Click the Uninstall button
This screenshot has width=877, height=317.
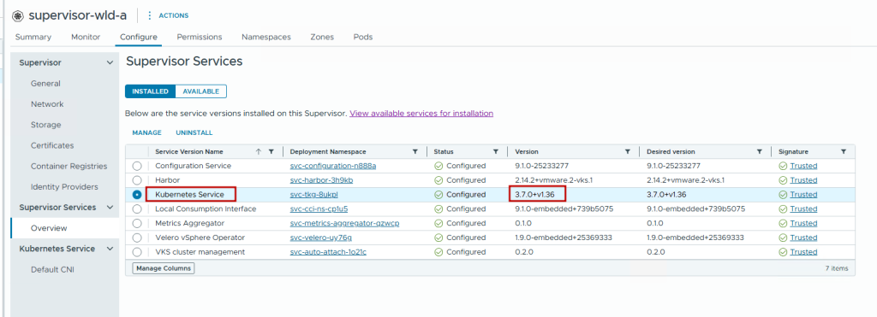[x=194, y=132]
